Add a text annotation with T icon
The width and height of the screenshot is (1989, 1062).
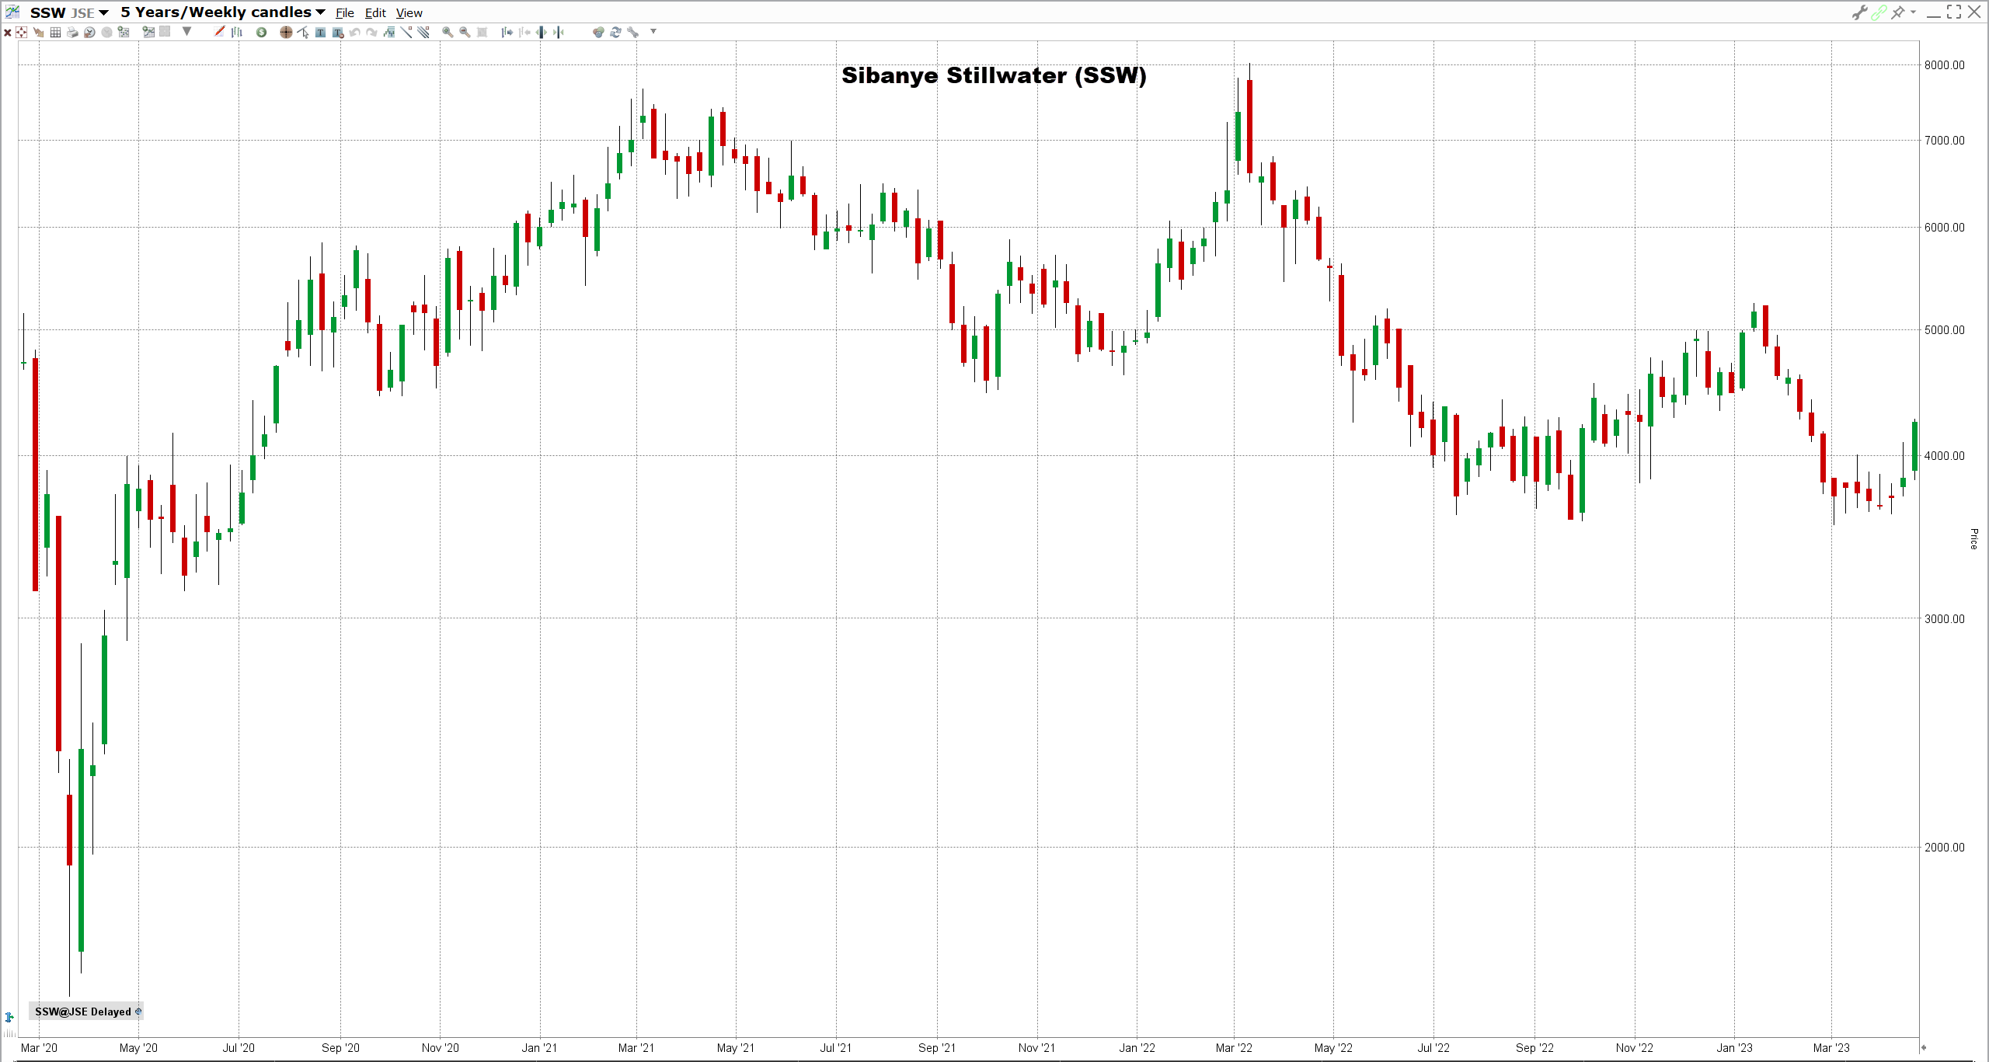(320, 32)
